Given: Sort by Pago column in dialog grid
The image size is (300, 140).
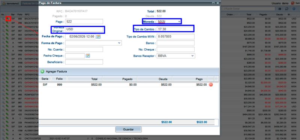Looking at the screenshot, I should click(x=190, y=79).
